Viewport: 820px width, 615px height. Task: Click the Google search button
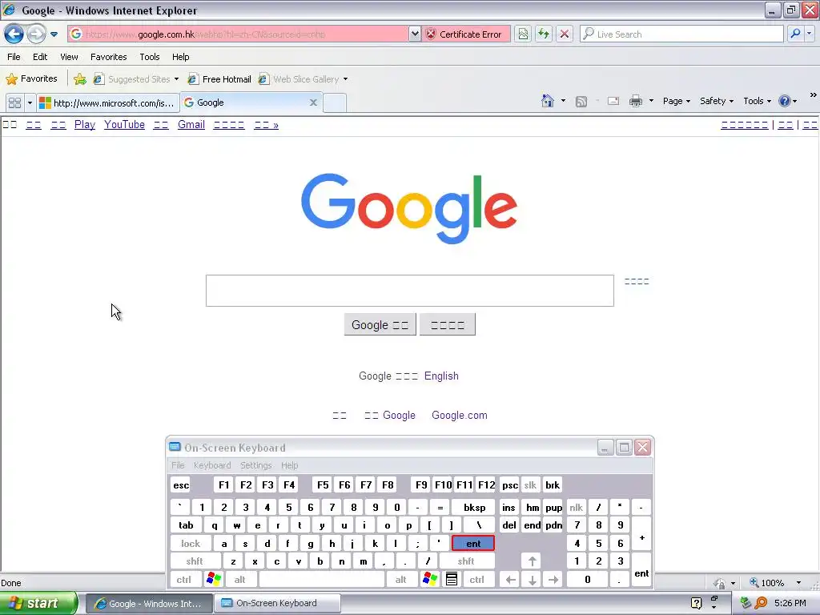(x=380, y=325)
